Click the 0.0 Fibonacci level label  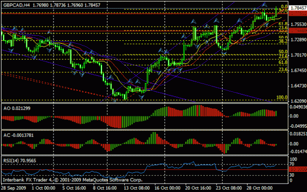click(x=284, y=7)
